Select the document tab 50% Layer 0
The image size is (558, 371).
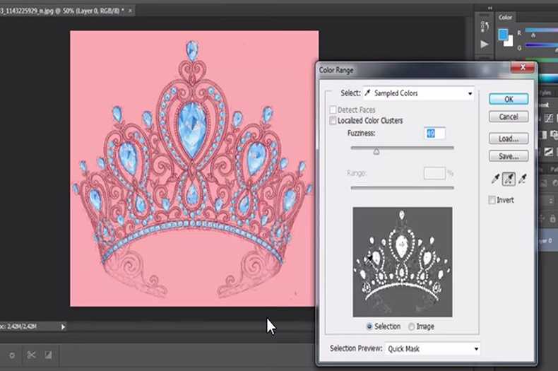click(62, 11)
